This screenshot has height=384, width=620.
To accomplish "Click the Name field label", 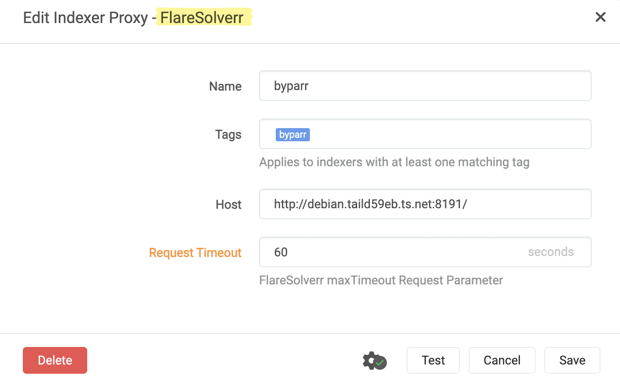I will click(225, 86).
